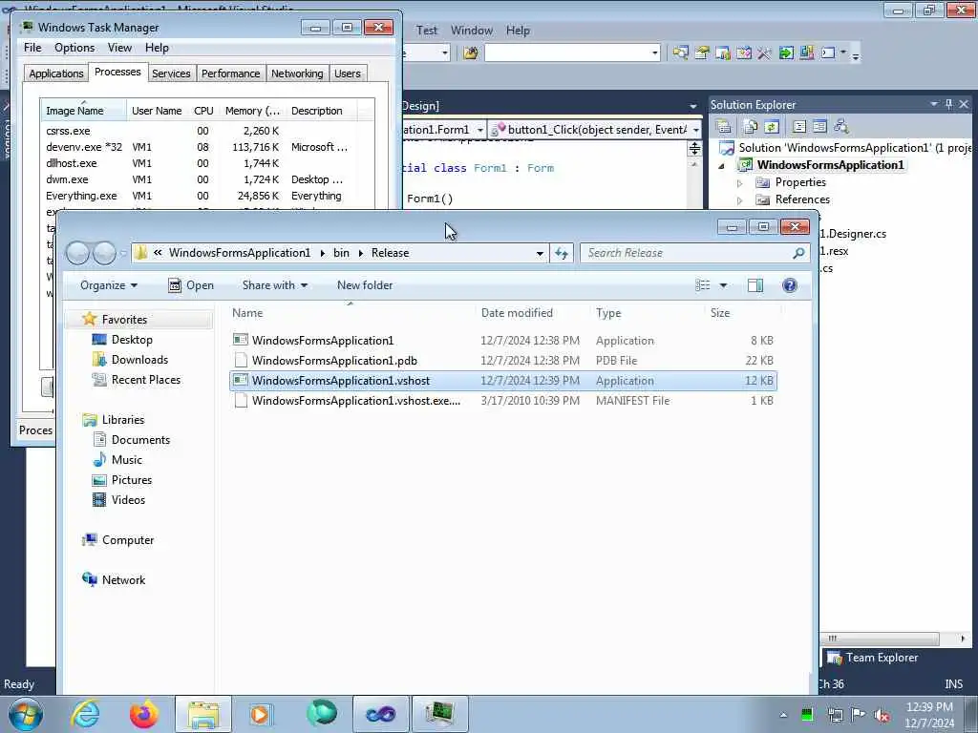Open the Windows Media Player taskbar icon
978x733 pixels.
(x=261, y=714)
